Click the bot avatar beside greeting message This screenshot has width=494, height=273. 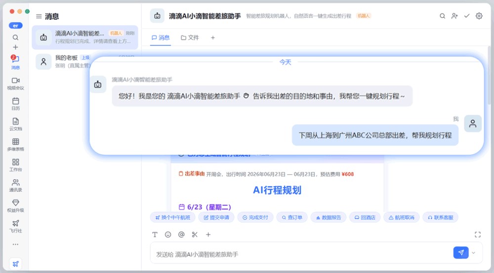[98, 84]
